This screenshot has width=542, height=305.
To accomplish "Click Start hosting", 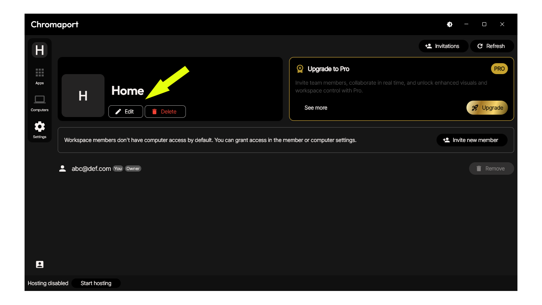I will [96, 283].
